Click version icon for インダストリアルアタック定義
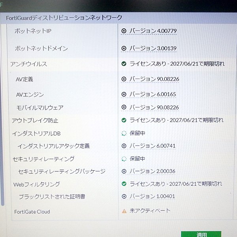 pos(124,146)
